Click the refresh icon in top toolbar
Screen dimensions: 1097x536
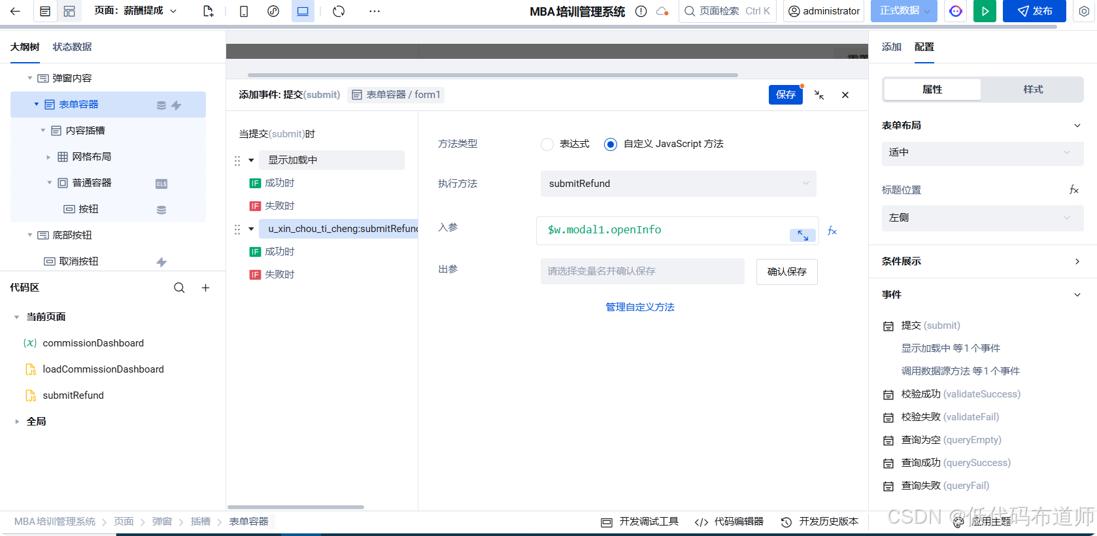pyautogui.click(x=339, y=11)
